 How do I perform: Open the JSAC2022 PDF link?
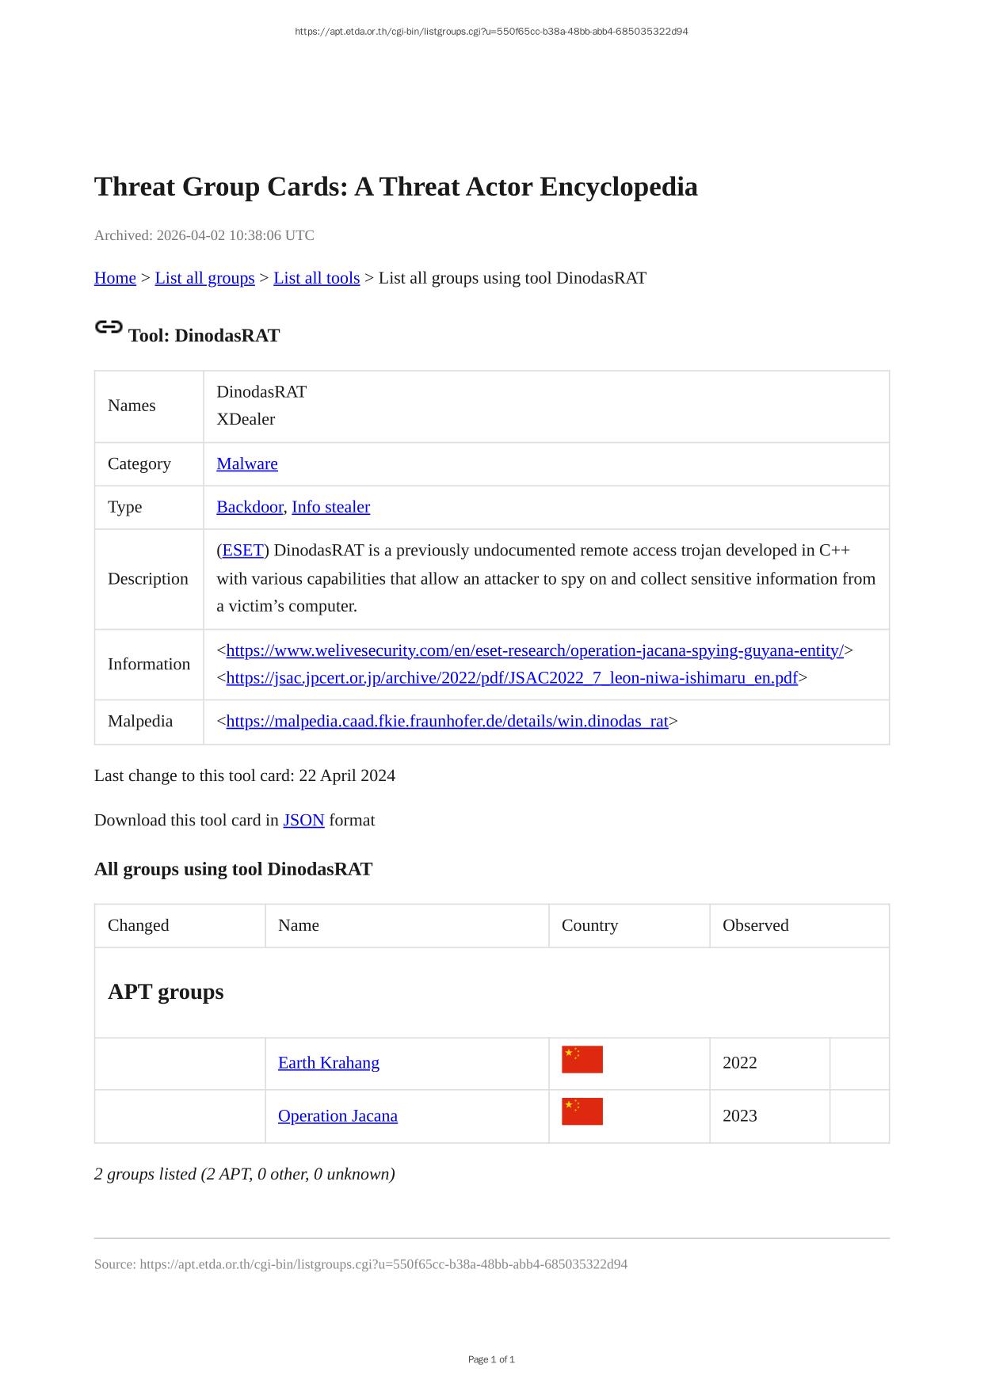(x=512, y=678)
